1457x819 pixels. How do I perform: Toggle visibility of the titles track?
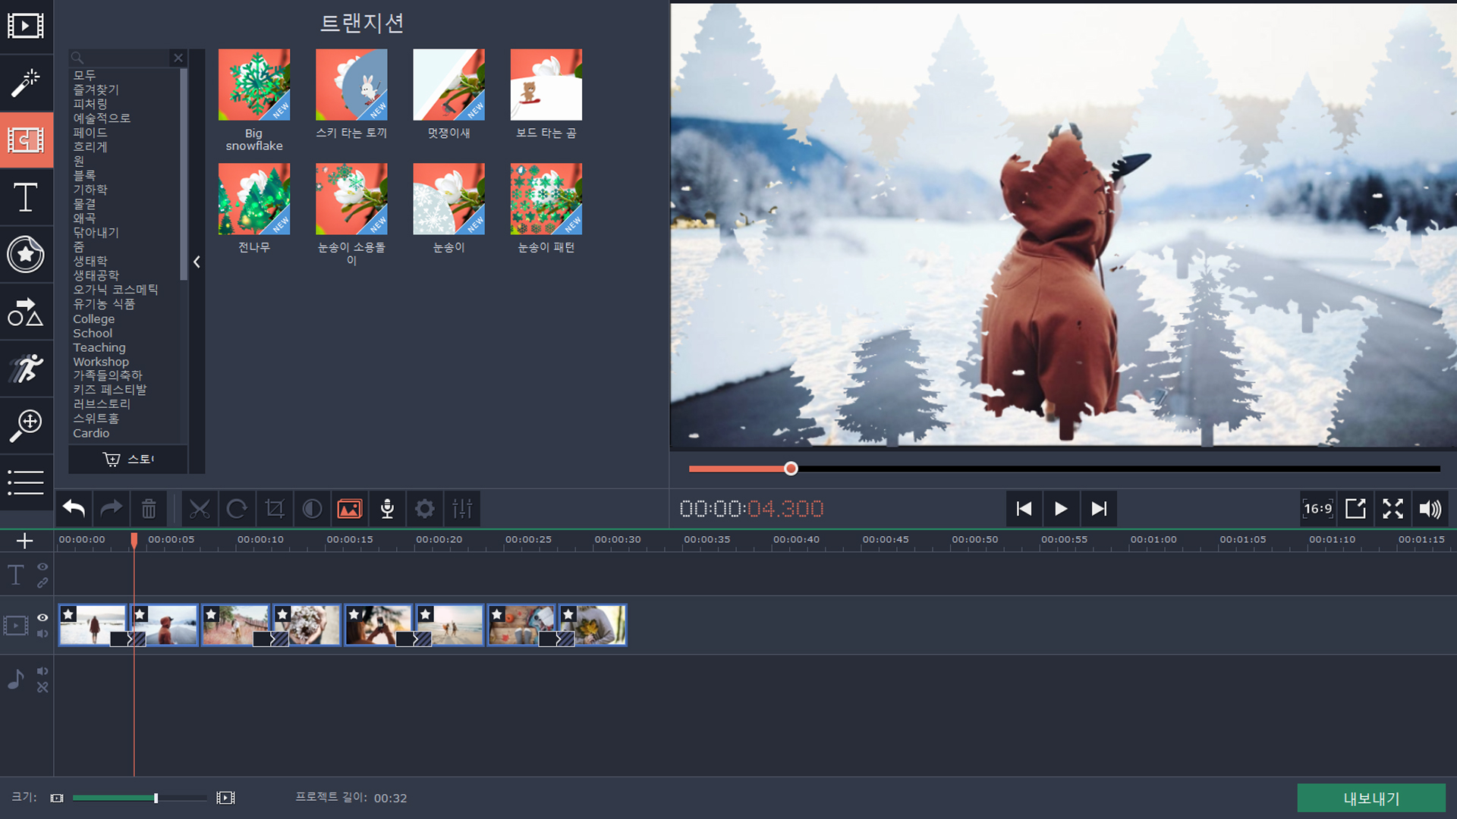[x=42, y=567]
